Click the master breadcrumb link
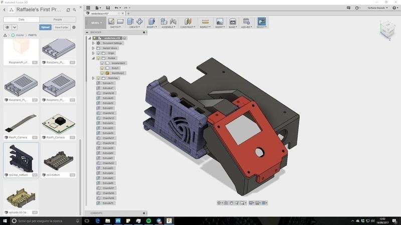 [20, 35]
